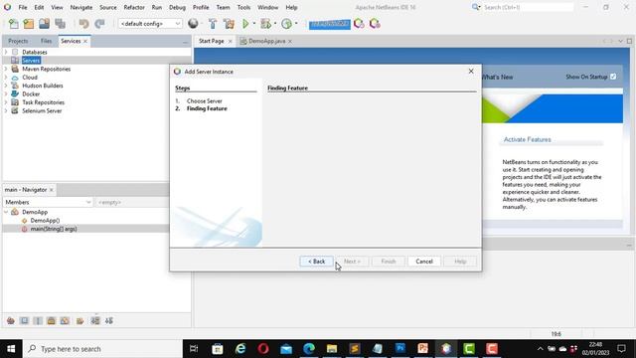Select Selenium Server node
The height and width of the screenshot is (358, 636).
[42, 110]
